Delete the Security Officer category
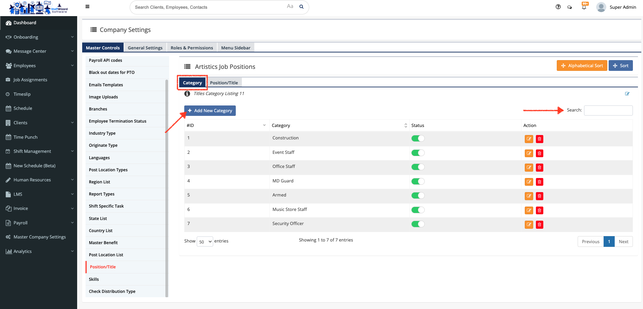This screenshot has height=309, width=643. click(x=540, y=225)
